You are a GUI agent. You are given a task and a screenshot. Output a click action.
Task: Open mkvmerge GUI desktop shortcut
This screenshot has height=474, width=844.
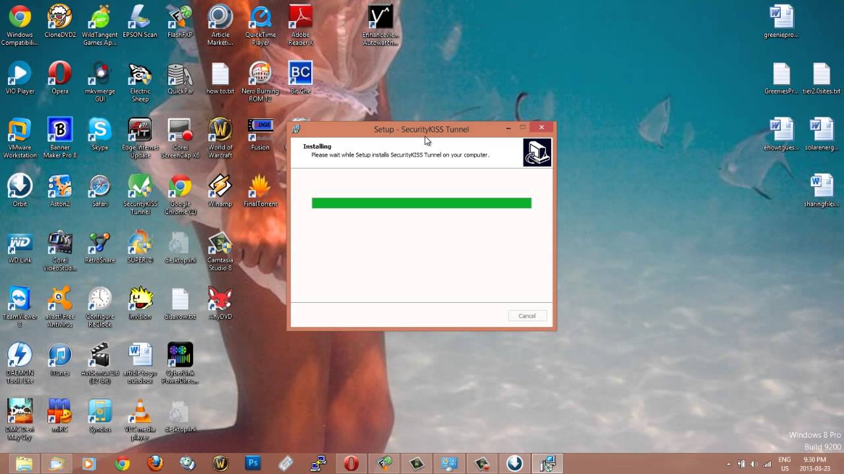tap(100, 82)
